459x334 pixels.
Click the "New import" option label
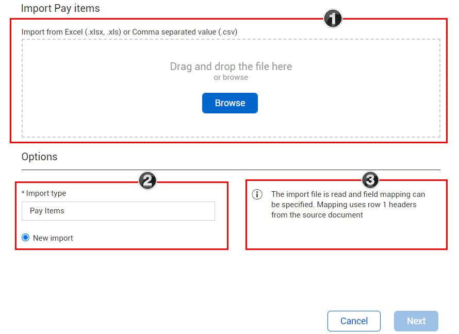coord(53,238)
